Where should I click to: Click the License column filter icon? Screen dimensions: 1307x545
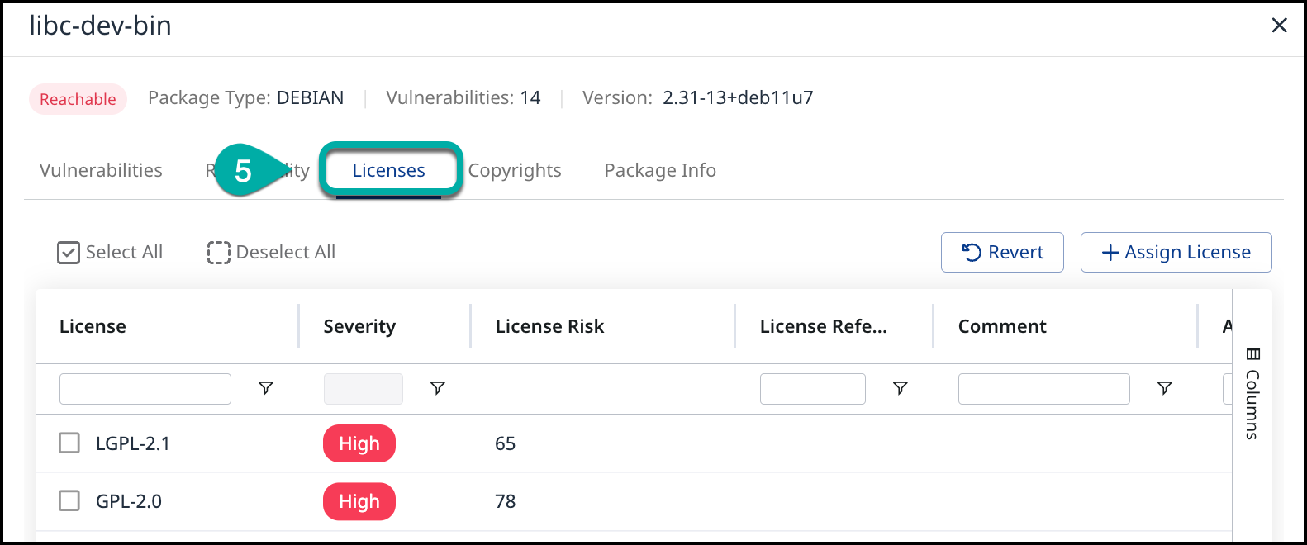[265, 388]
